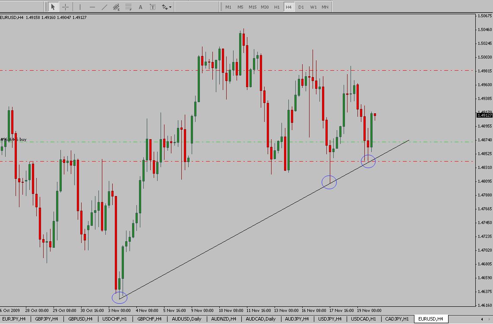Pick the text tool (A)

point(141,7)
